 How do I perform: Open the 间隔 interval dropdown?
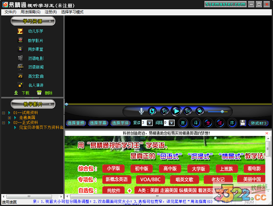pyautogui.click(x=172, y=123)
